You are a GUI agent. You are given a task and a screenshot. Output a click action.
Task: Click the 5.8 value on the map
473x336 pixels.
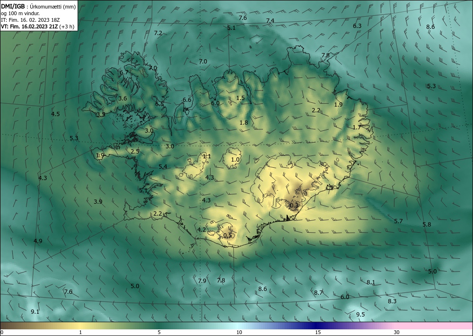(x=427, y=225)
